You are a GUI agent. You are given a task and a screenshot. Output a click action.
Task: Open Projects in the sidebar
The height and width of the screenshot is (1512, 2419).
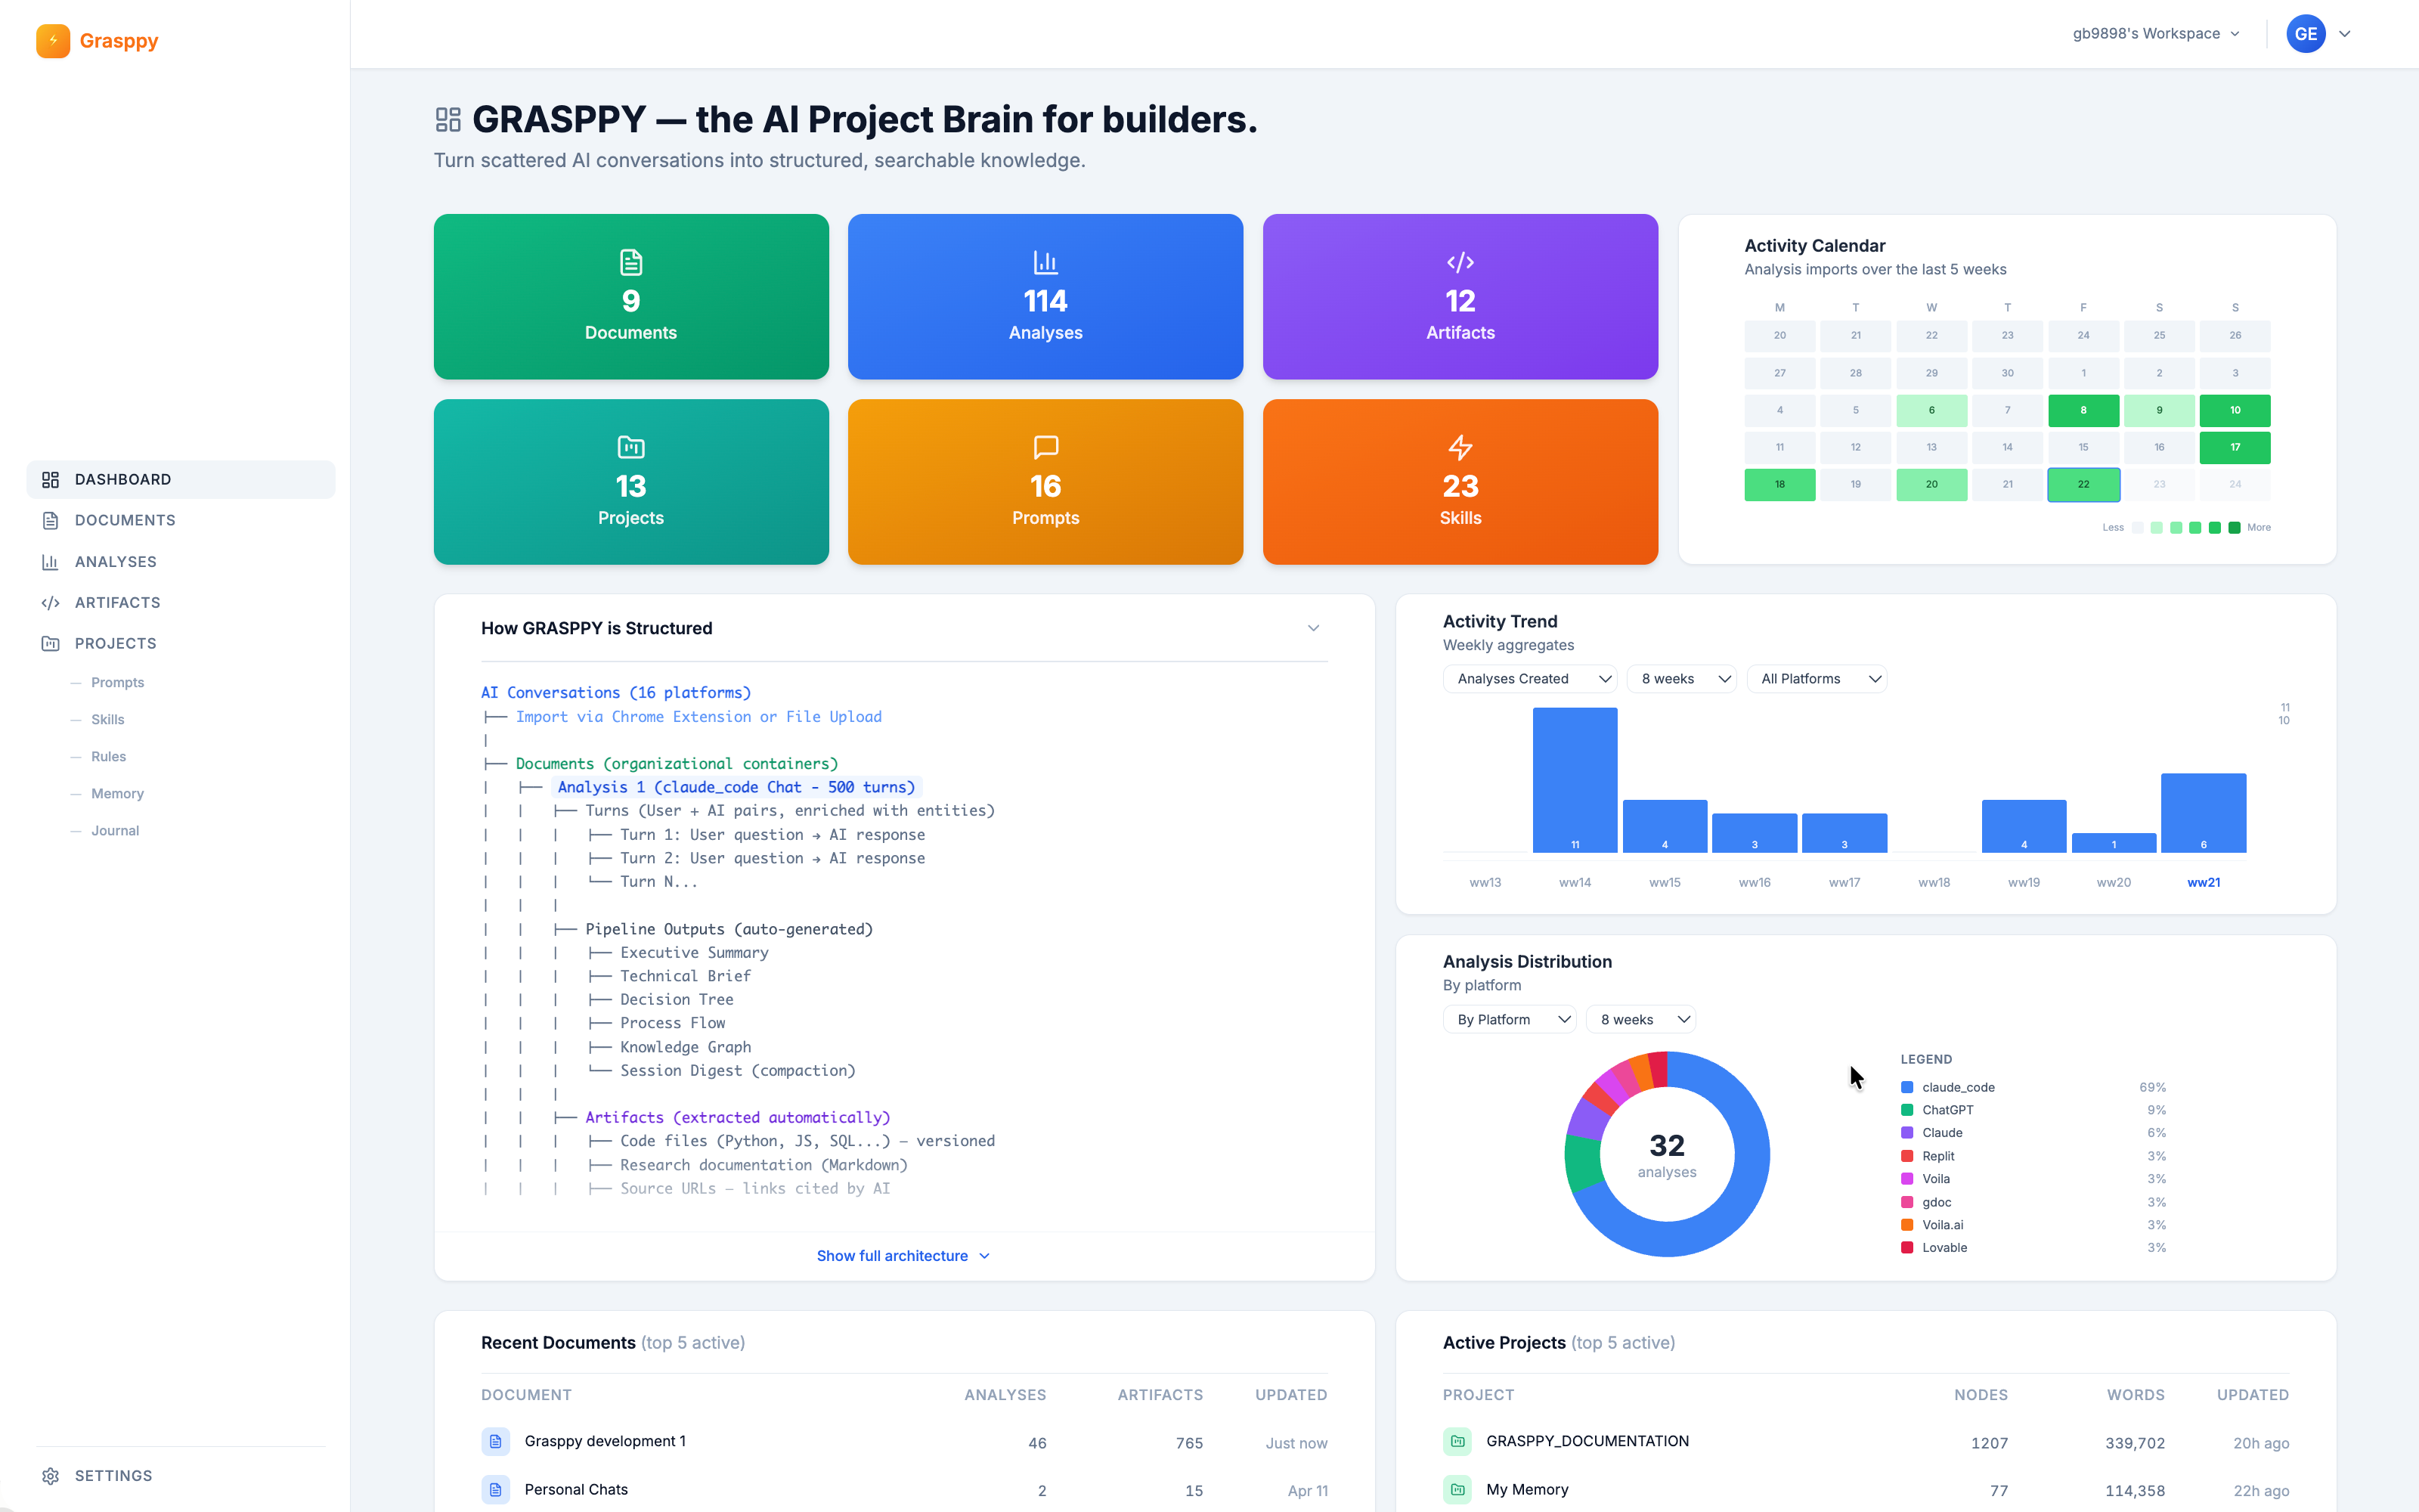coord(181,644)
